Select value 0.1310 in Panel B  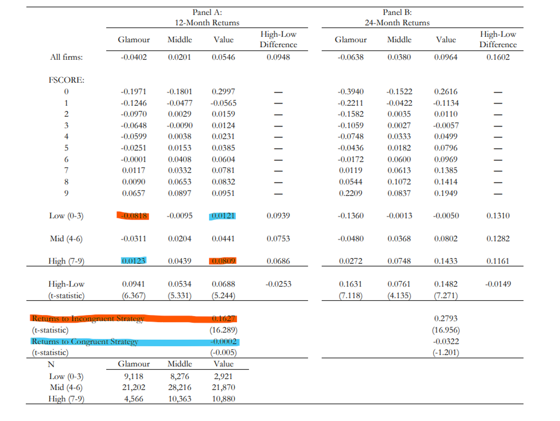498,216
